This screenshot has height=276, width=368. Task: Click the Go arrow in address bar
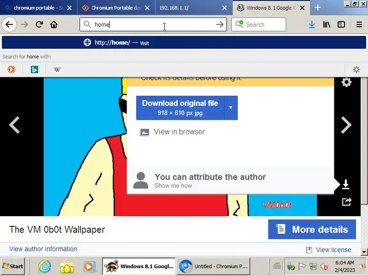click(220, 24)
